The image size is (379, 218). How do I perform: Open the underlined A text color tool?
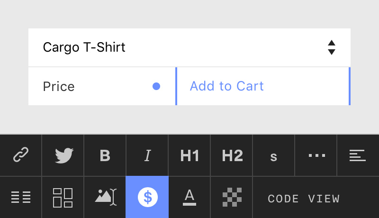pos(189,197)
